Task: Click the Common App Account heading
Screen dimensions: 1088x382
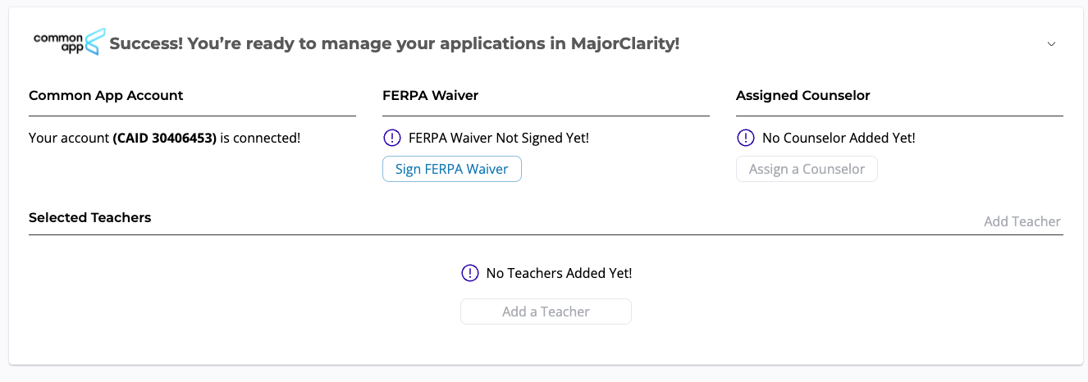Action: (106, 95)
